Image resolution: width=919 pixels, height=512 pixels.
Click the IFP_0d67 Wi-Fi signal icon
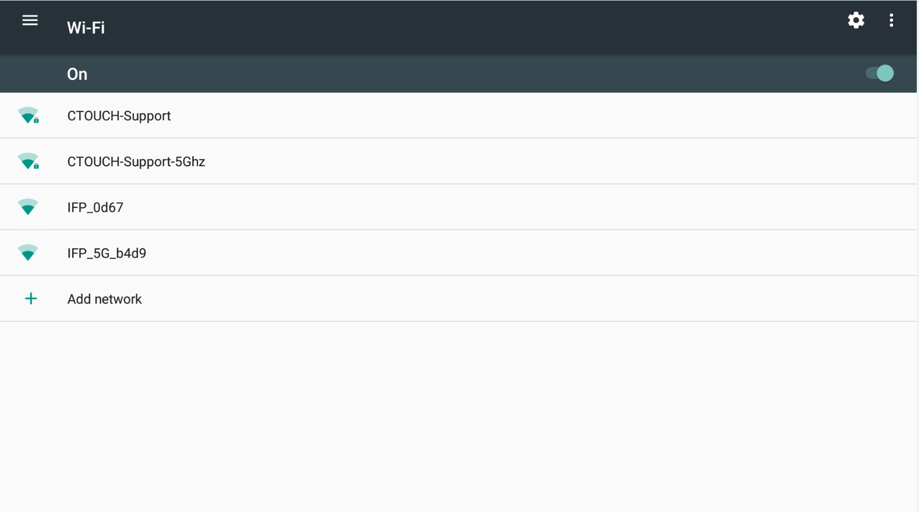point(28,207)
